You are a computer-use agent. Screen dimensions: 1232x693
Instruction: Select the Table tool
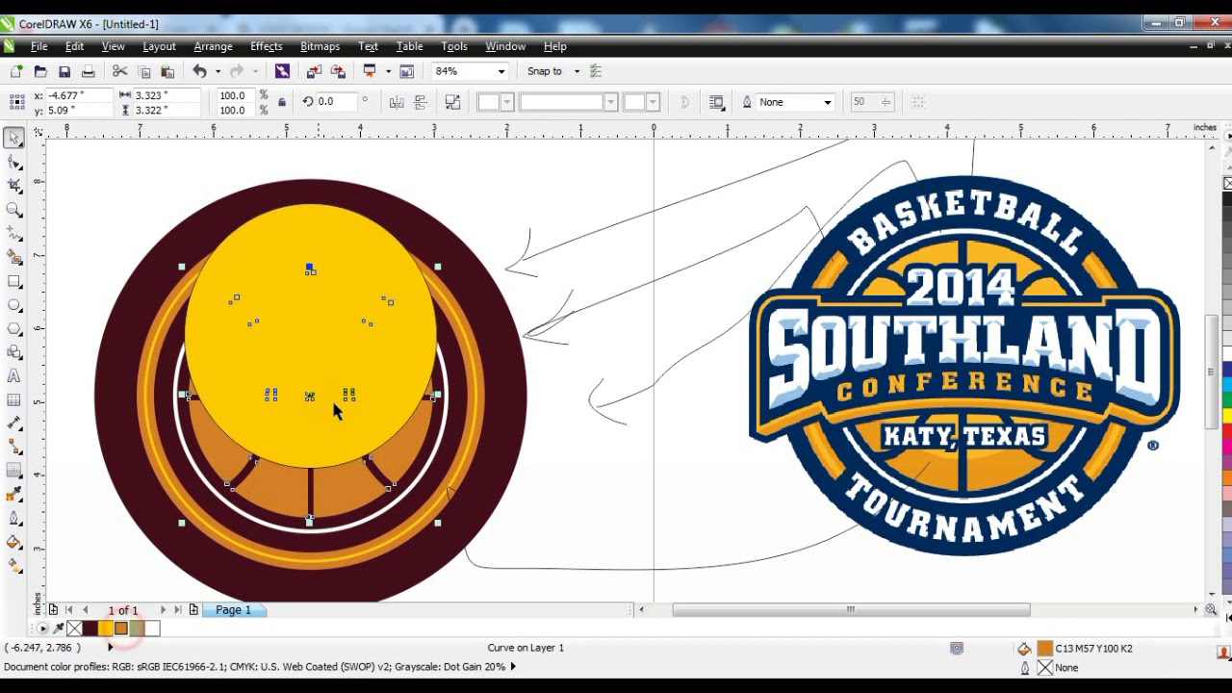(x=14, y=400)
